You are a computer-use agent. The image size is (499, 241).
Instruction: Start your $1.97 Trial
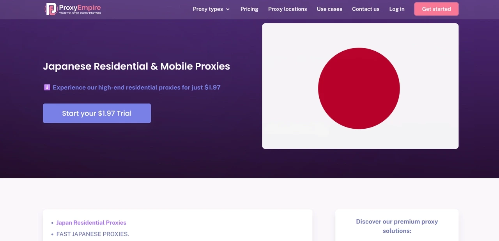click(97, 113)
